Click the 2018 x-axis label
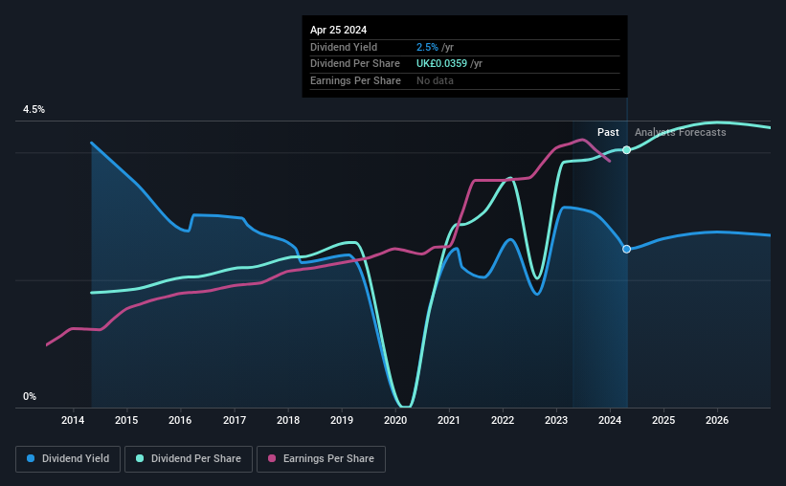786x486 pixels. tap(288, 420)
